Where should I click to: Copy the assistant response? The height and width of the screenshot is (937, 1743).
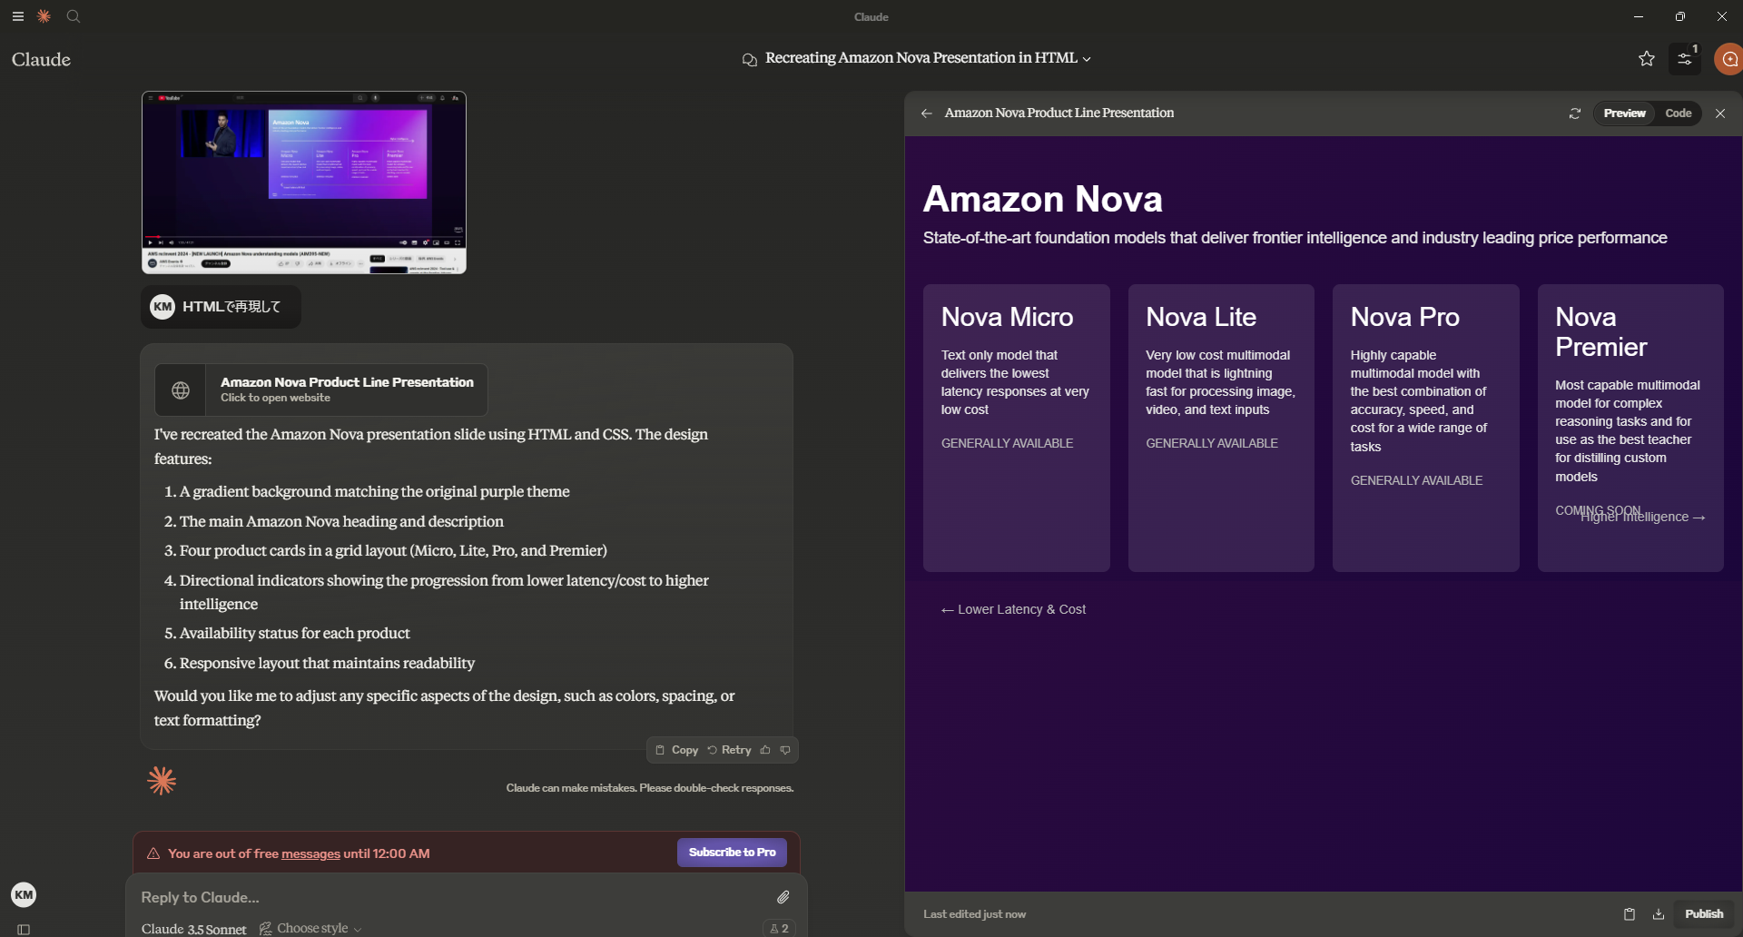(x=676, y=750)
